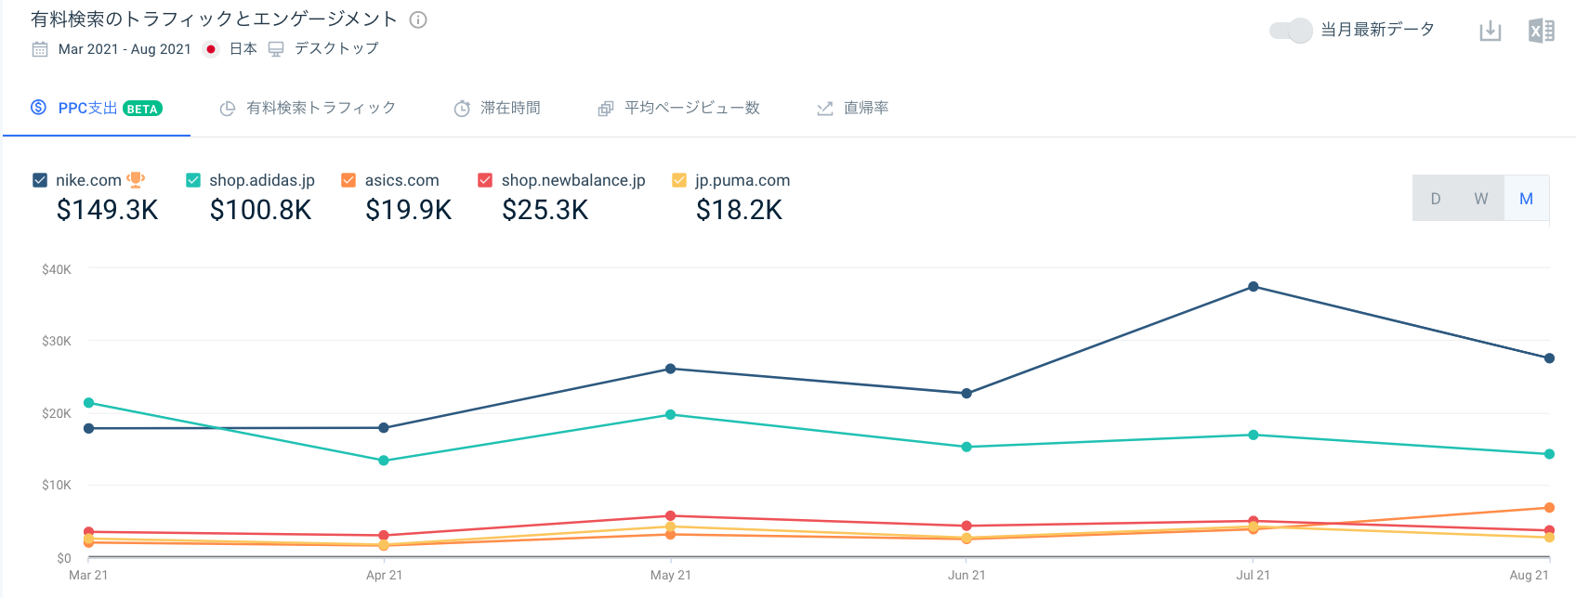Click the $19.9K total for asics.com
Viewport: 1576px width, 598px height.
(409, 211)
